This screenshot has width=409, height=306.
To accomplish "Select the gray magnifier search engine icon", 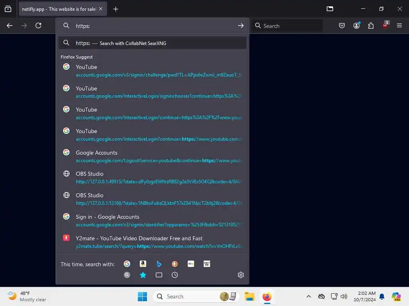I will click(x=127, y=275).
